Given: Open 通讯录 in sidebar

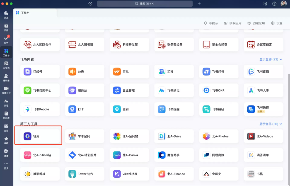Looking at the screenshot, I should (6, 78).
